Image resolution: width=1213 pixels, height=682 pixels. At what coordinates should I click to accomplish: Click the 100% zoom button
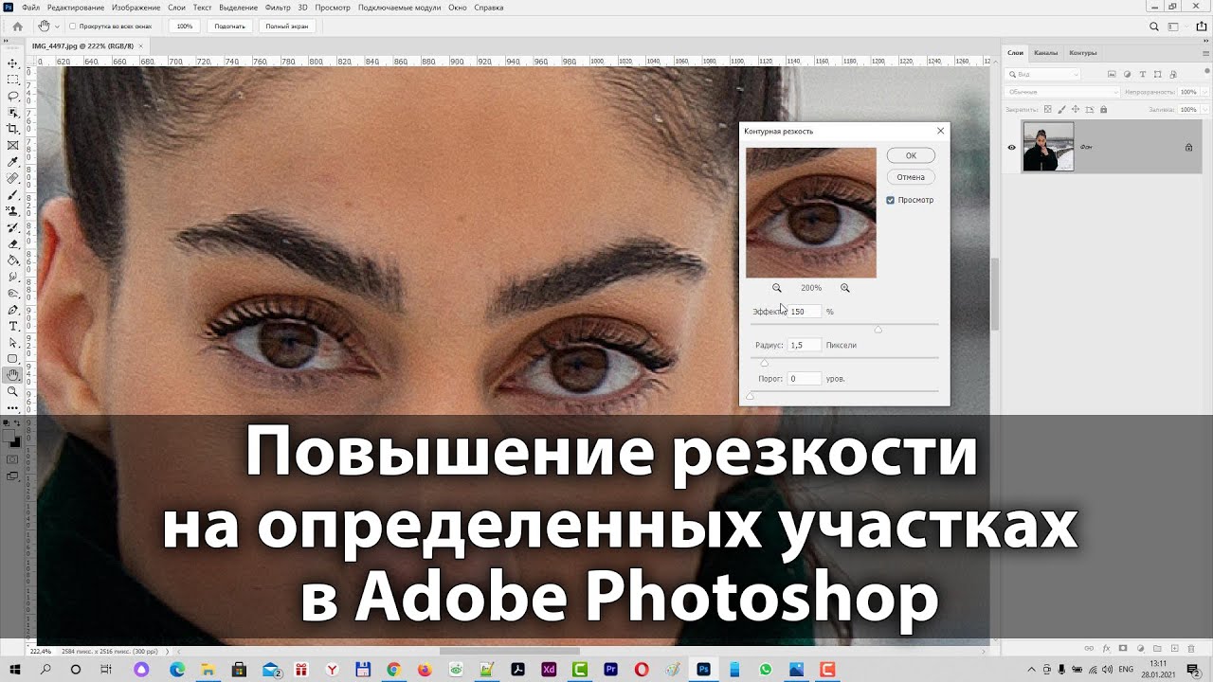point(185,27)
